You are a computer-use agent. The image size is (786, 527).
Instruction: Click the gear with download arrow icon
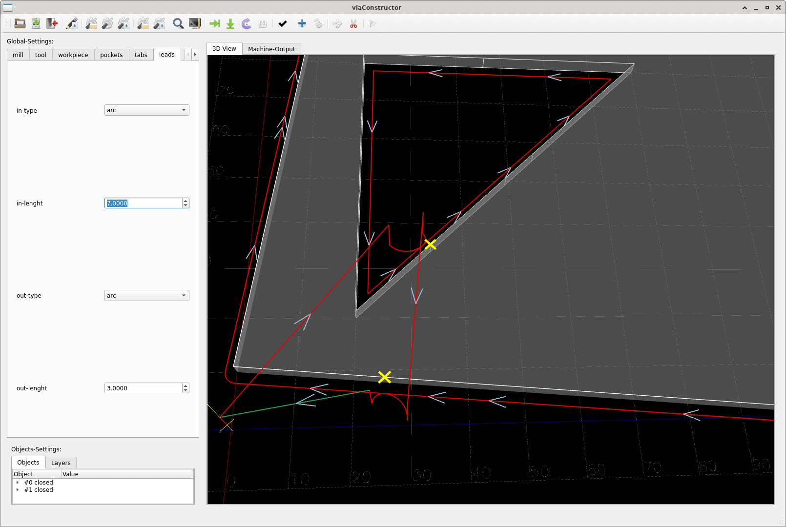124,23
